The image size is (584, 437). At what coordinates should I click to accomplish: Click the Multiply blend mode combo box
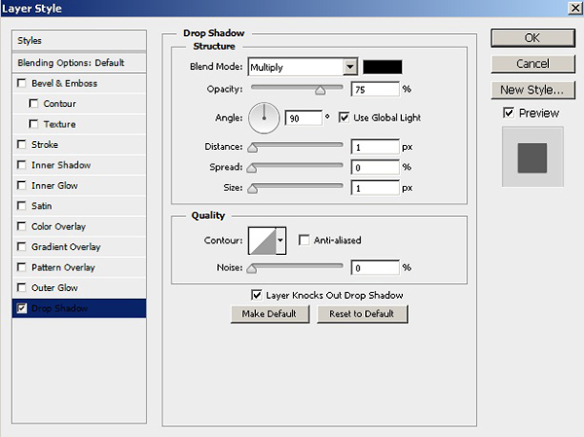(303, 67)
